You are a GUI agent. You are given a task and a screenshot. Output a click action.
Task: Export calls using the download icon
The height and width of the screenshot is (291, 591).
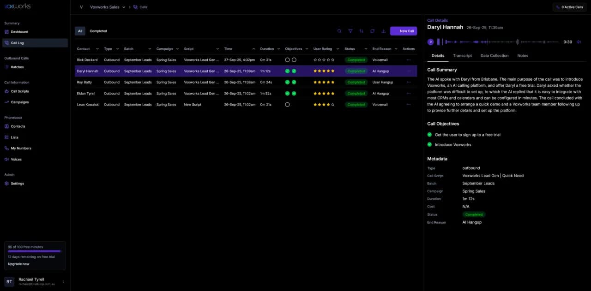[x=384, y=31]
